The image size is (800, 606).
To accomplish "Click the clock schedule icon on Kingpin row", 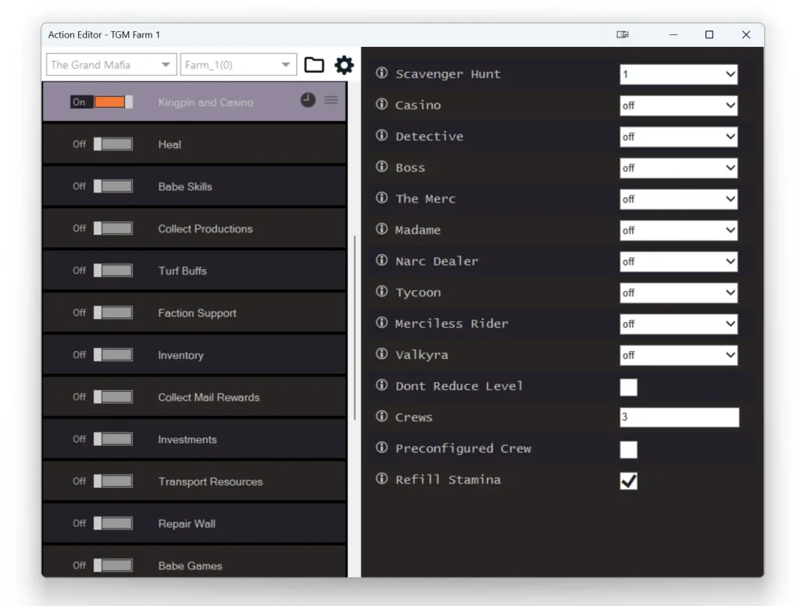I will click(x=308, y=100).
